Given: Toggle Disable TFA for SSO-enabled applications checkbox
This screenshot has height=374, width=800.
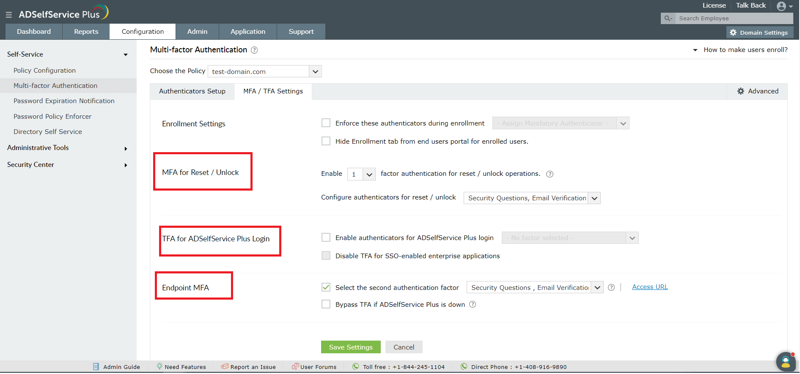Looking at the screenshot, I should point(326,256).
